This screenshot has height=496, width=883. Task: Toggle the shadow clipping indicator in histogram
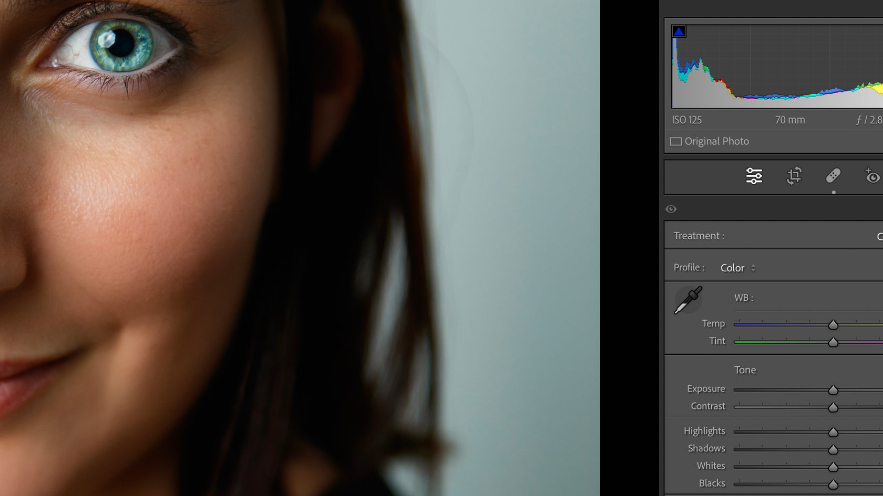[x=679, y=31]
